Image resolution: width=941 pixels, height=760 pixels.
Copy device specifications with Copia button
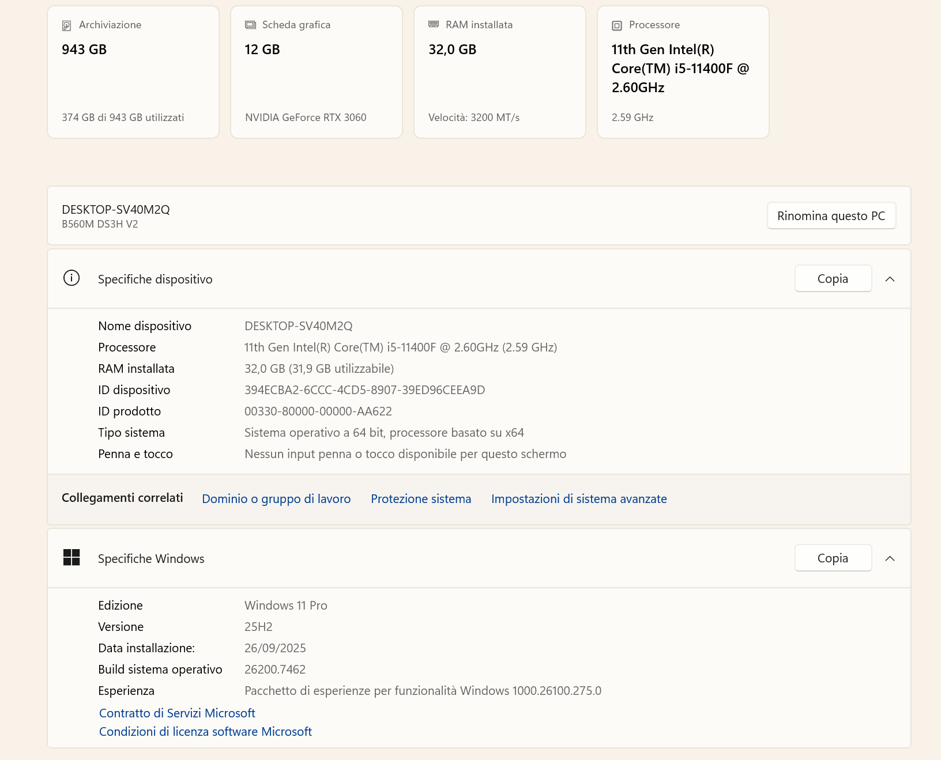[x=833, y=279]
